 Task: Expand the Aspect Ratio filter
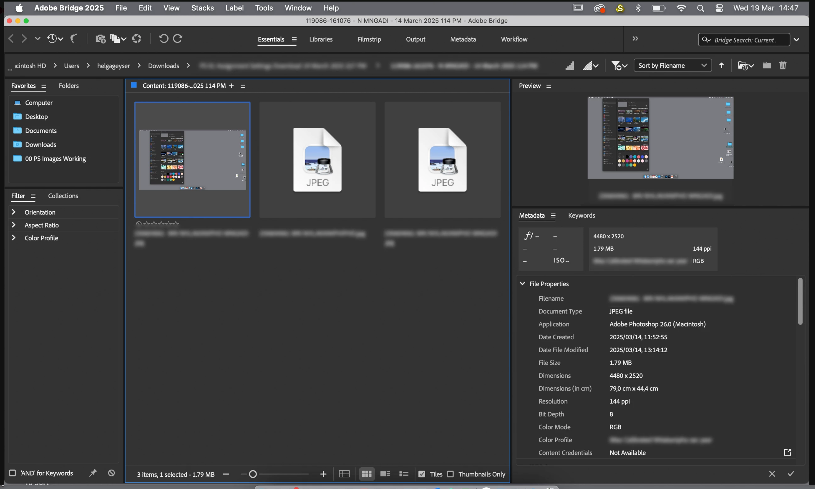pyautogui.click(x=14, y=225)
